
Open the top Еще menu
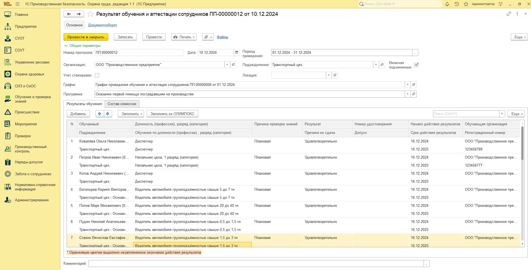click(x=519, y=37)
